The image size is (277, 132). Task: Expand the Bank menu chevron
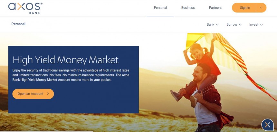click(217, 25)
